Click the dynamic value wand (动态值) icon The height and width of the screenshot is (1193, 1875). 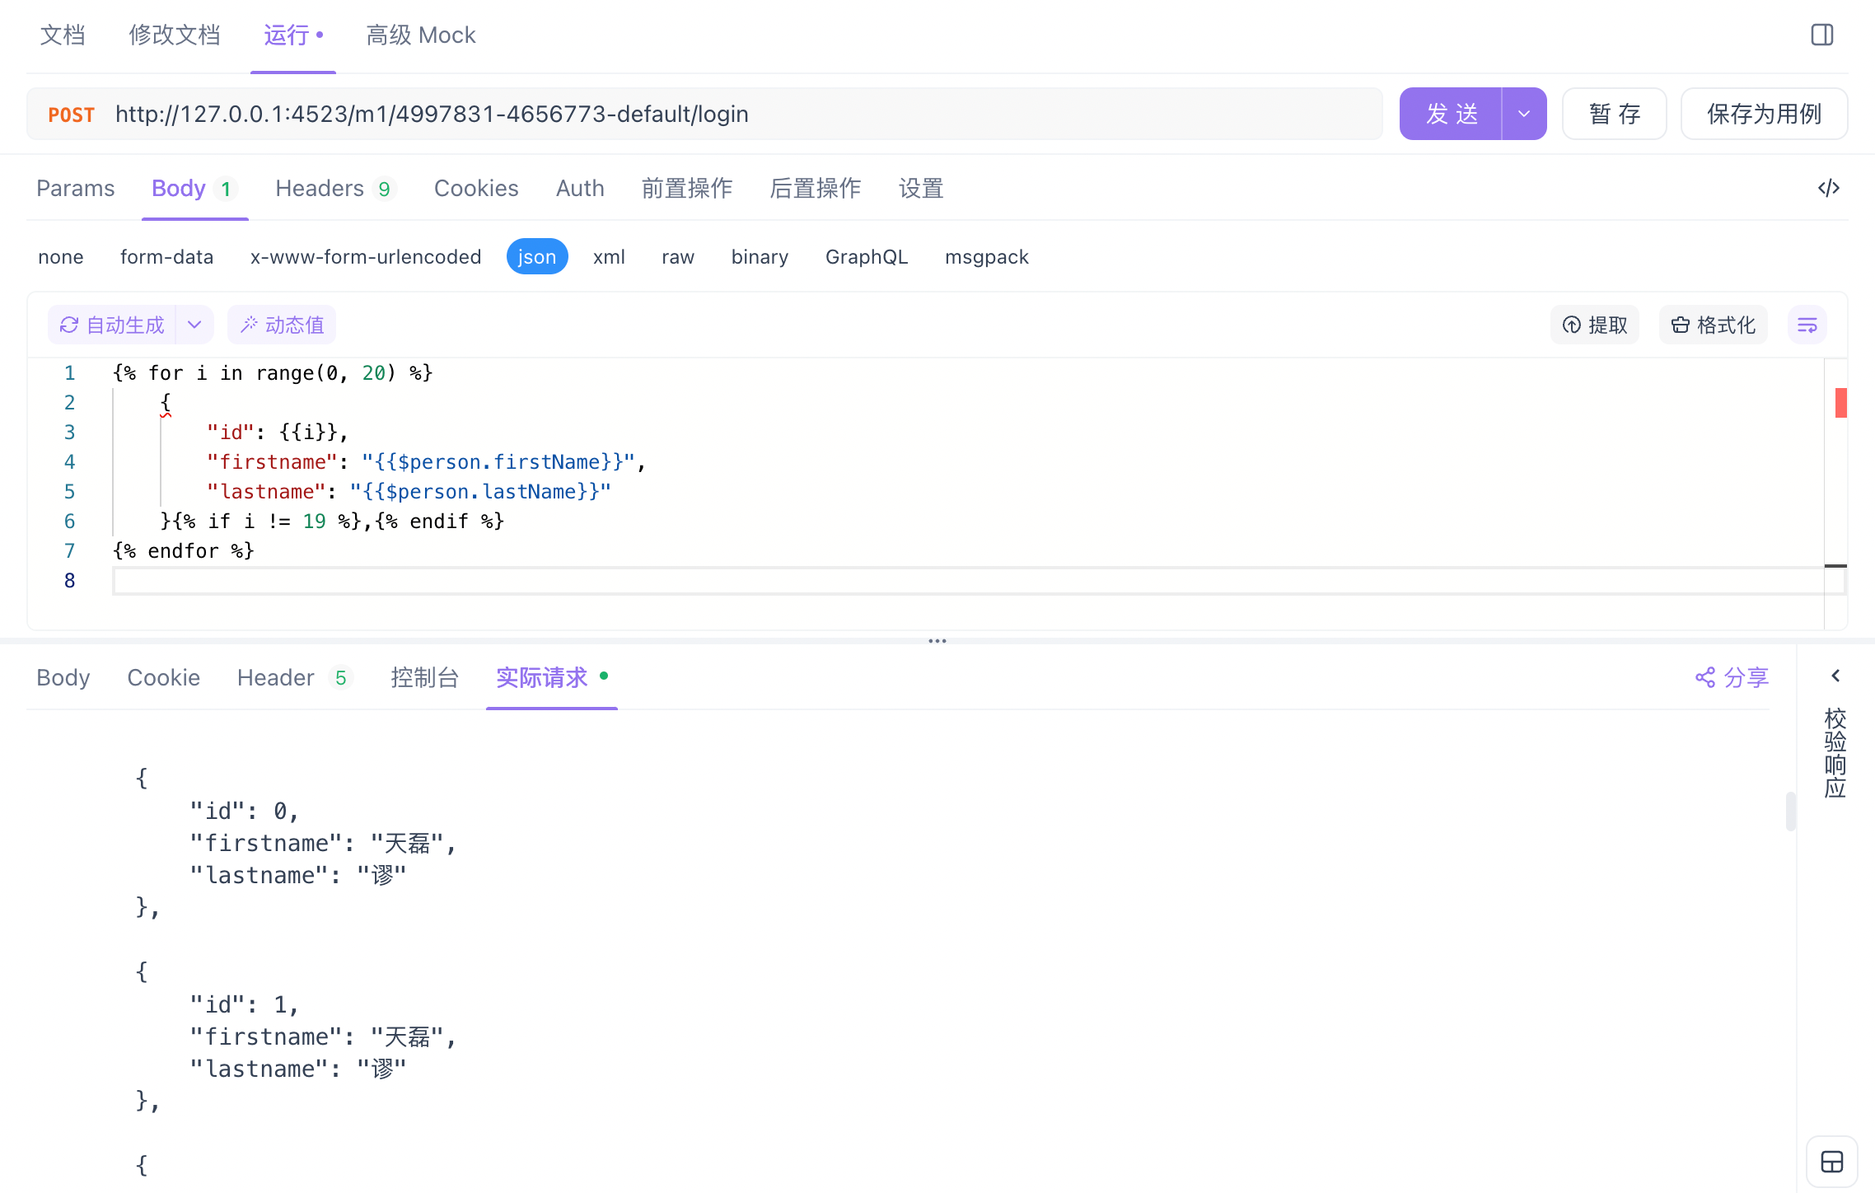pos(281,325)
